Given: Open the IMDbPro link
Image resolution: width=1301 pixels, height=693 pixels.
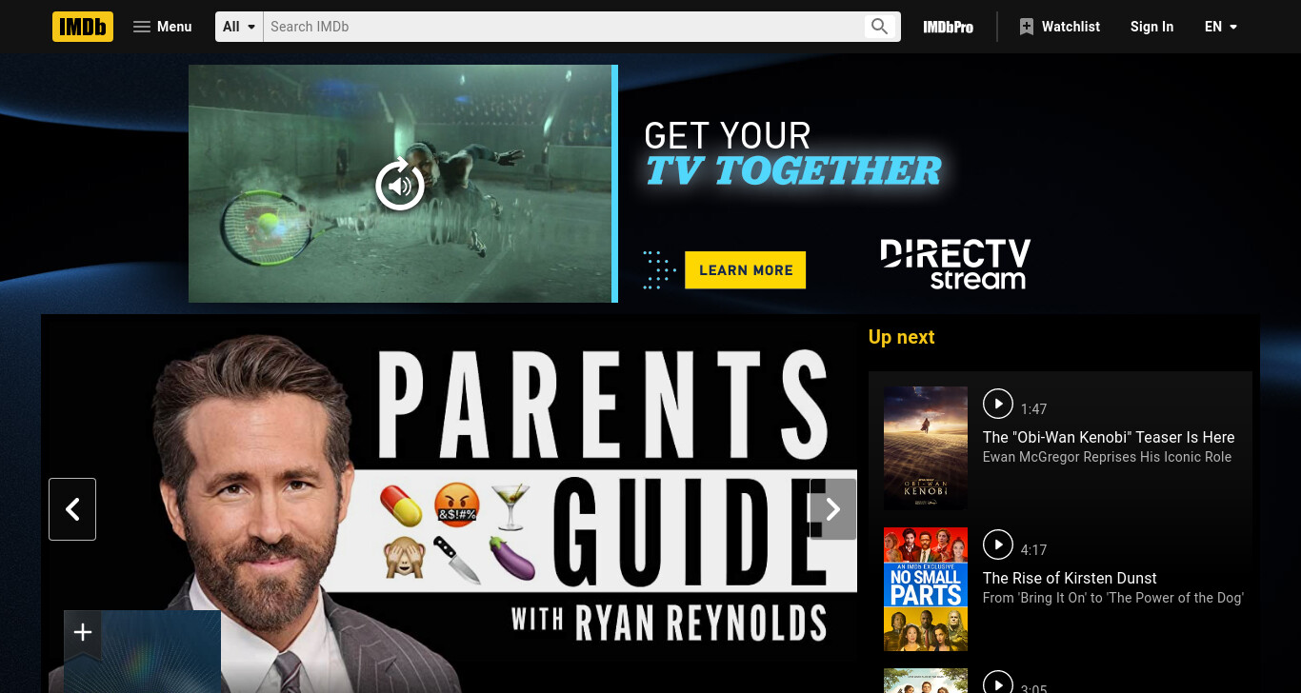Looking at the screenshot, I should (x=948, y=27).
